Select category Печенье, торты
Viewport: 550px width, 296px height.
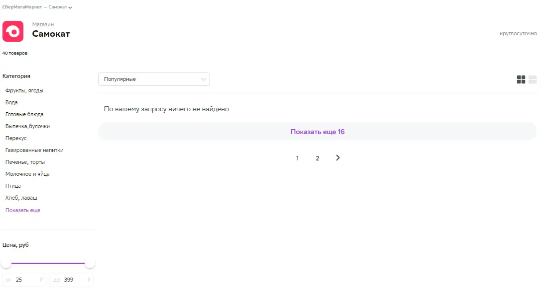(25, 161)
